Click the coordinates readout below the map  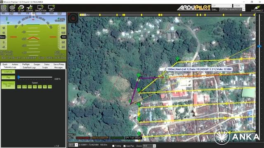click(x=93, y=145)
